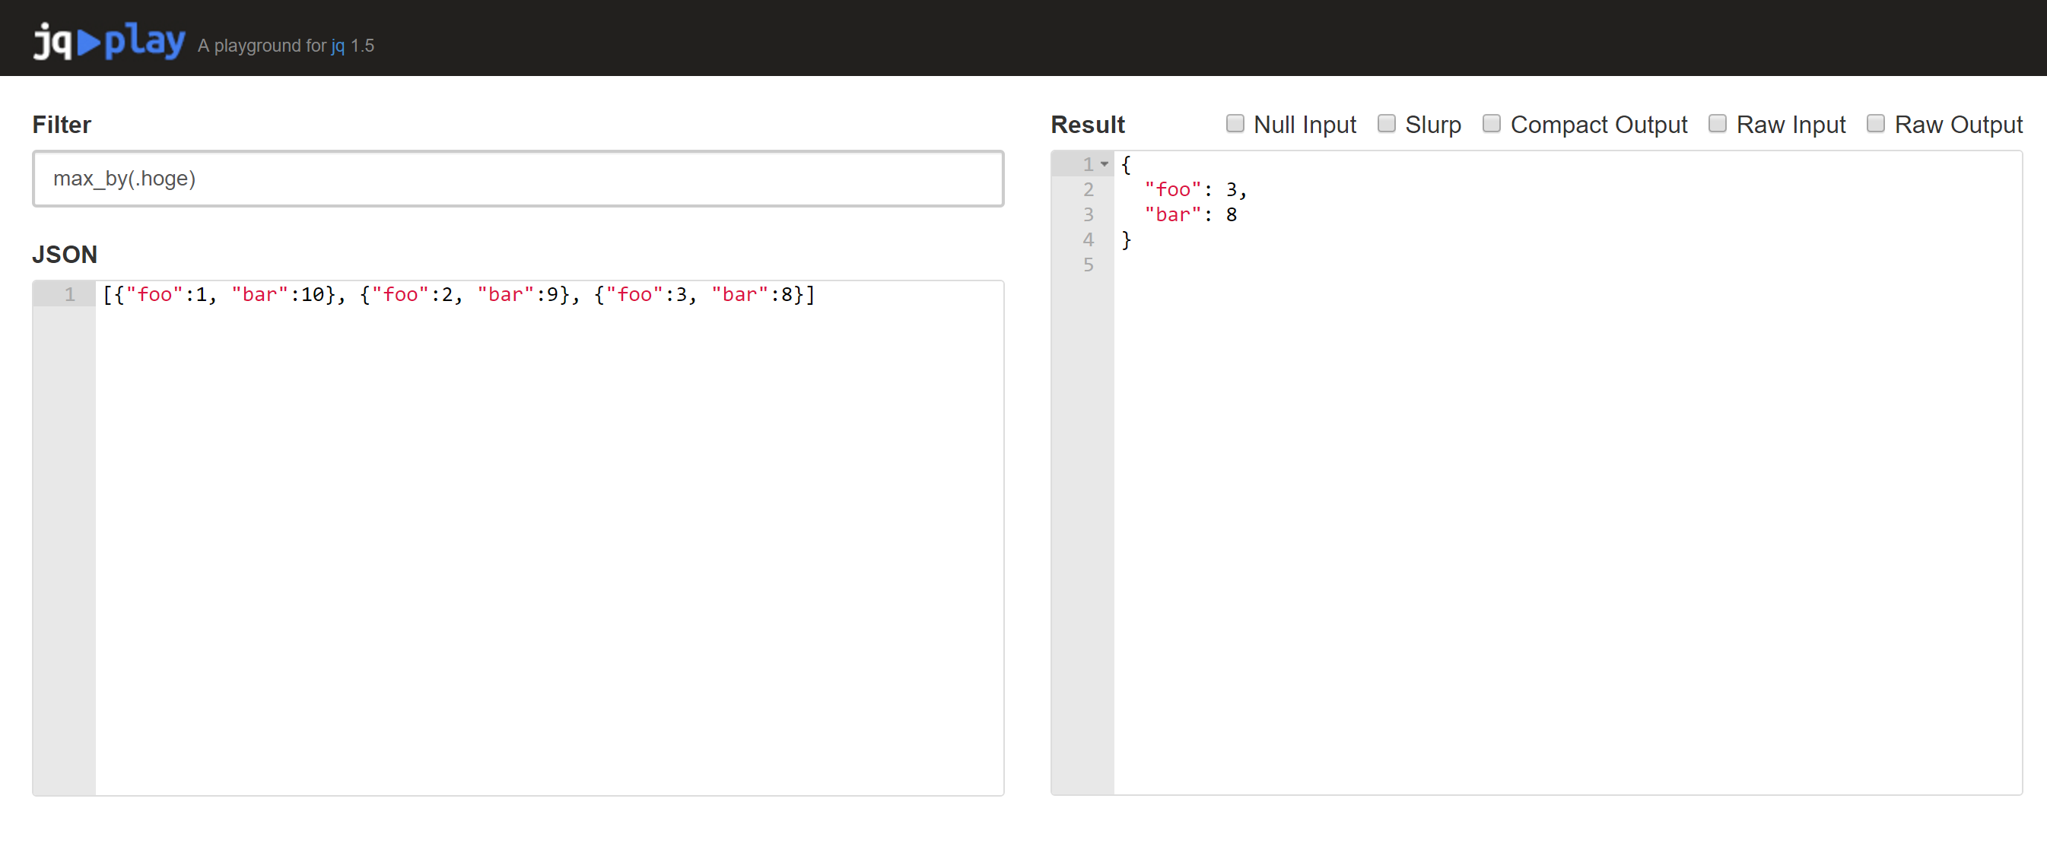Screen dimensions: 2047x843
Task: Click line number 1 in JSON gutter
Action: 70,294
